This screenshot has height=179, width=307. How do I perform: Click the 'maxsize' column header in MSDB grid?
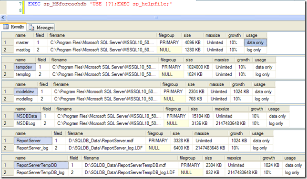[231, 109]
